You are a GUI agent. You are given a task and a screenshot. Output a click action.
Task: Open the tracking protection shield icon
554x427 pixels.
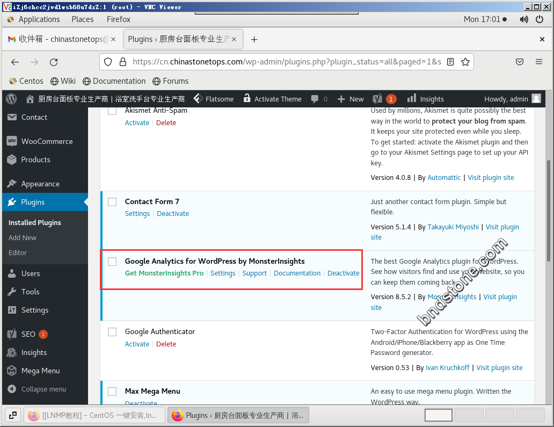click(x=108, y=62)
